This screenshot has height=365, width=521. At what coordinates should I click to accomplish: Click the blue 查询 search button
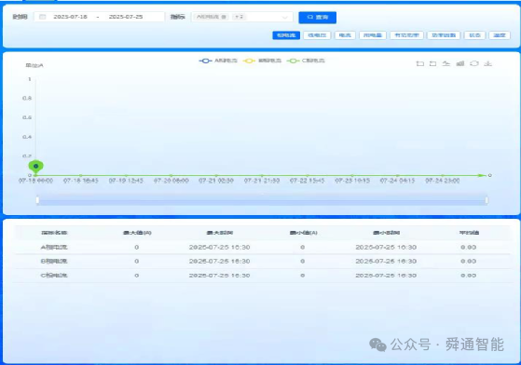(317, 18)
